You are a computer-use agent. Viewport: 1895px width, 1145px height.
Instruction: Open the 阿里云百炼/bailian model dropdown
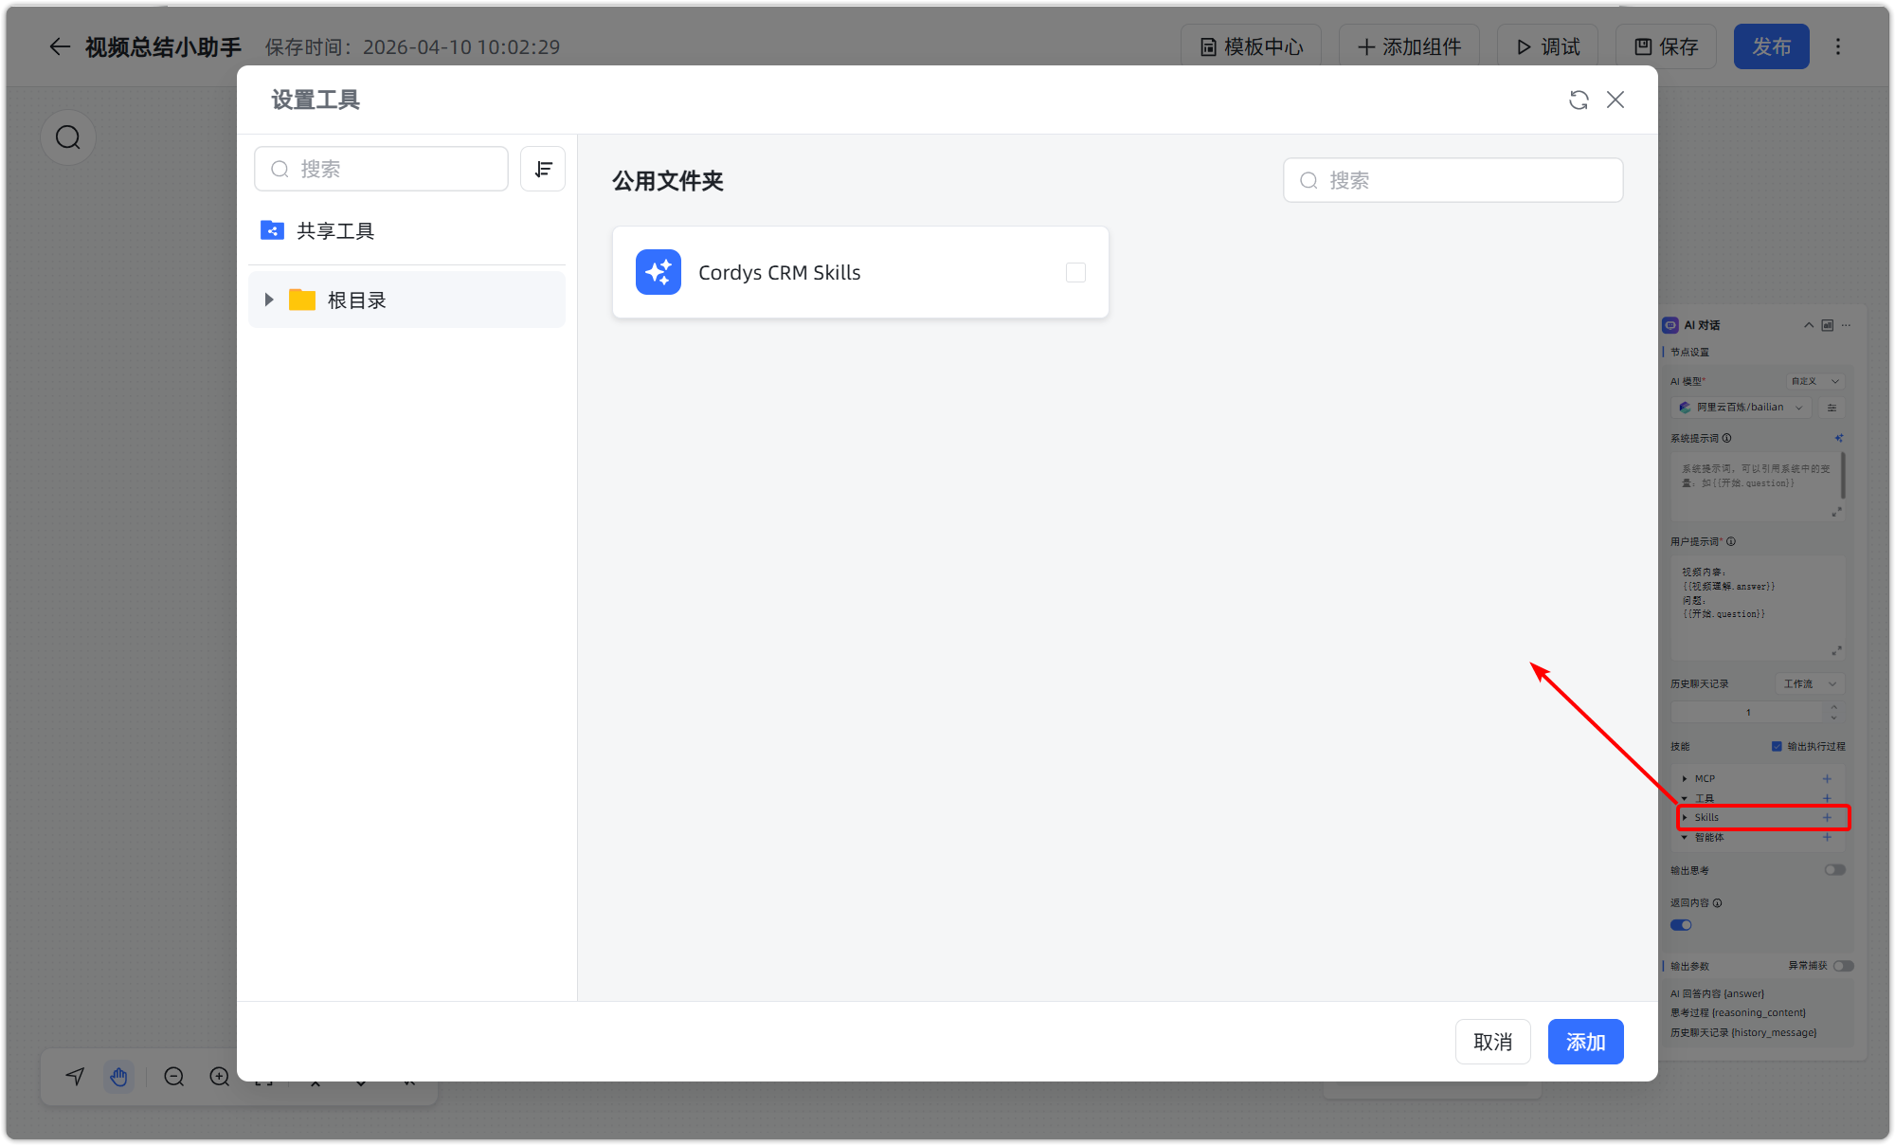point(1742,408)
